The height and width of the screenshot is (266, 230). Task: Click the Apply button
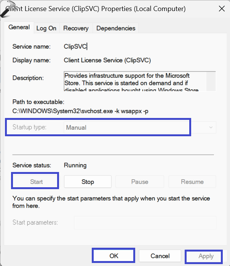click(x=206, y=256)
